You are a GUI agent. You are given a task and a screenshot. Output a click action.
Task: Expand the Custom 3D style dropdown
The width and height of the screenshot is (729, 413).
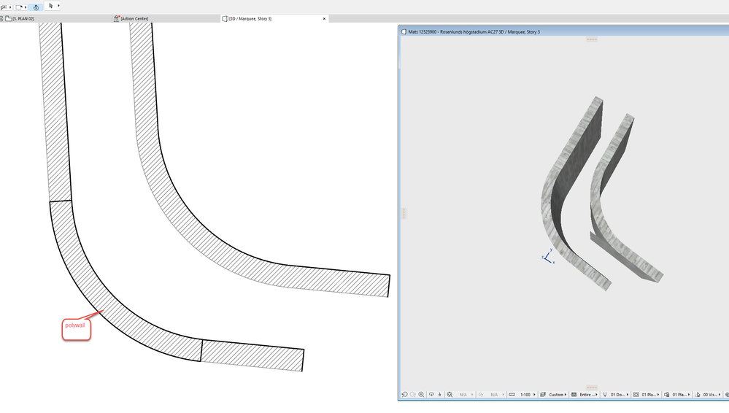click(558, 395)
